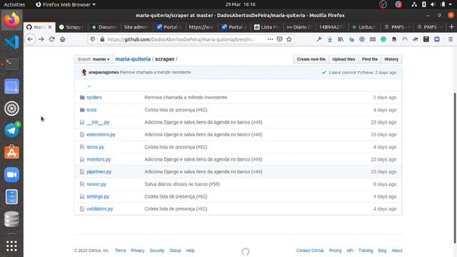The image size is (457, 257).
Task: Open Firefox hamburger menu
Action: point(451,39)
